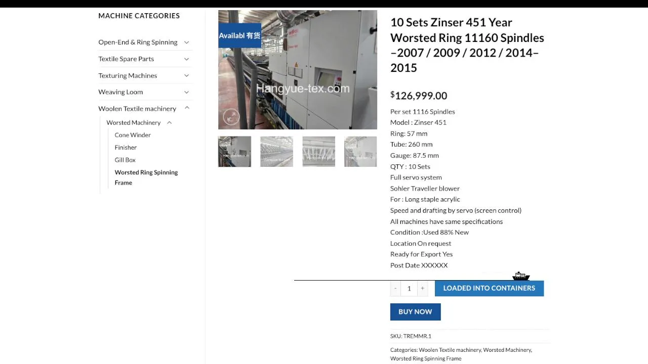
Task: Click the main Zinser machine product image
Action: pyautogui.click(x=298, y=70)
